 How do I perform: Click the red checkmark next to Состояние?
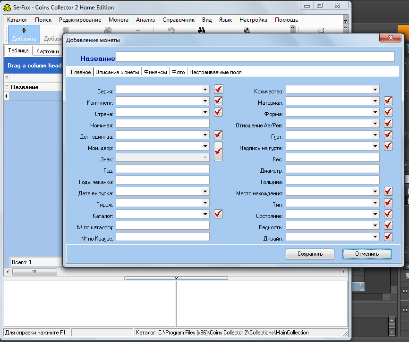pyautogui.click(x=388, y=214)
